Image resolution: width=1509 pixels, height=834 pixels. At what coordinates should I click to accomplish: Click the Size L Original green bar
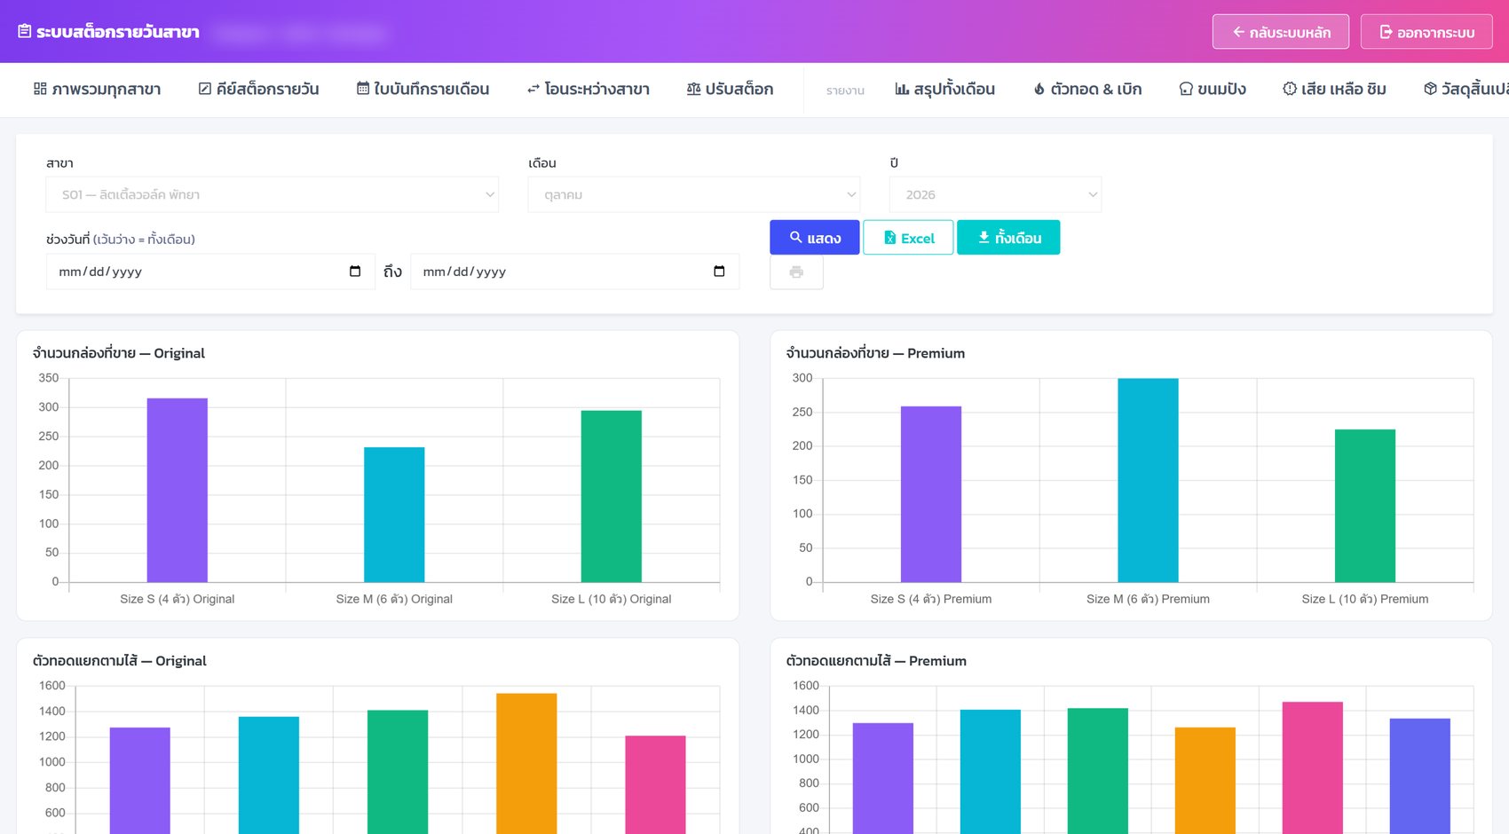click(x=612, y=496)
